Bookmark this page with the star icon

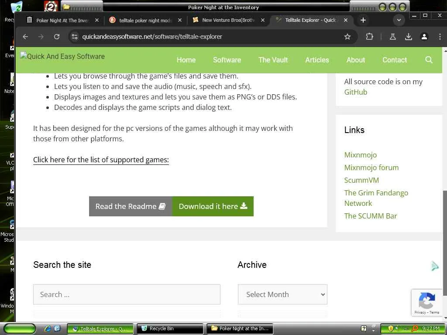coord(347,37)
